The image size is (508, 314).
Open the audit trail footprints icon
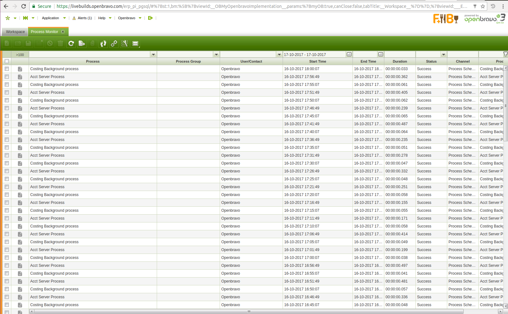point(103,44)
